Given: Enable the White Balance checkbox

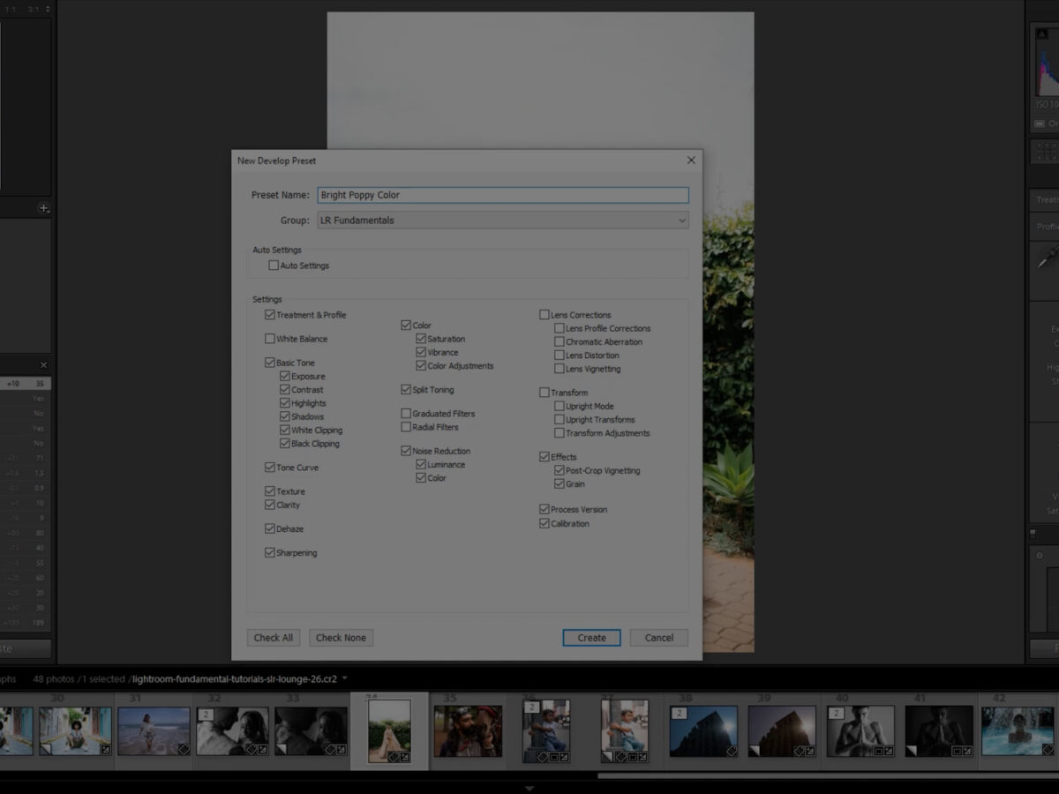Looking at the screenshot, I should tap(270, 339).
